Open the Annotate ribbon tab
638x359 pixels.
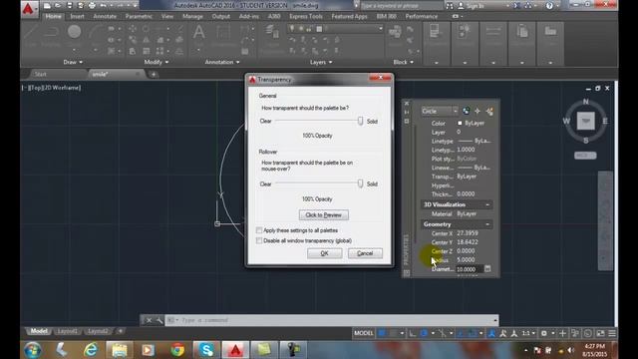click(x=105, y=16)
